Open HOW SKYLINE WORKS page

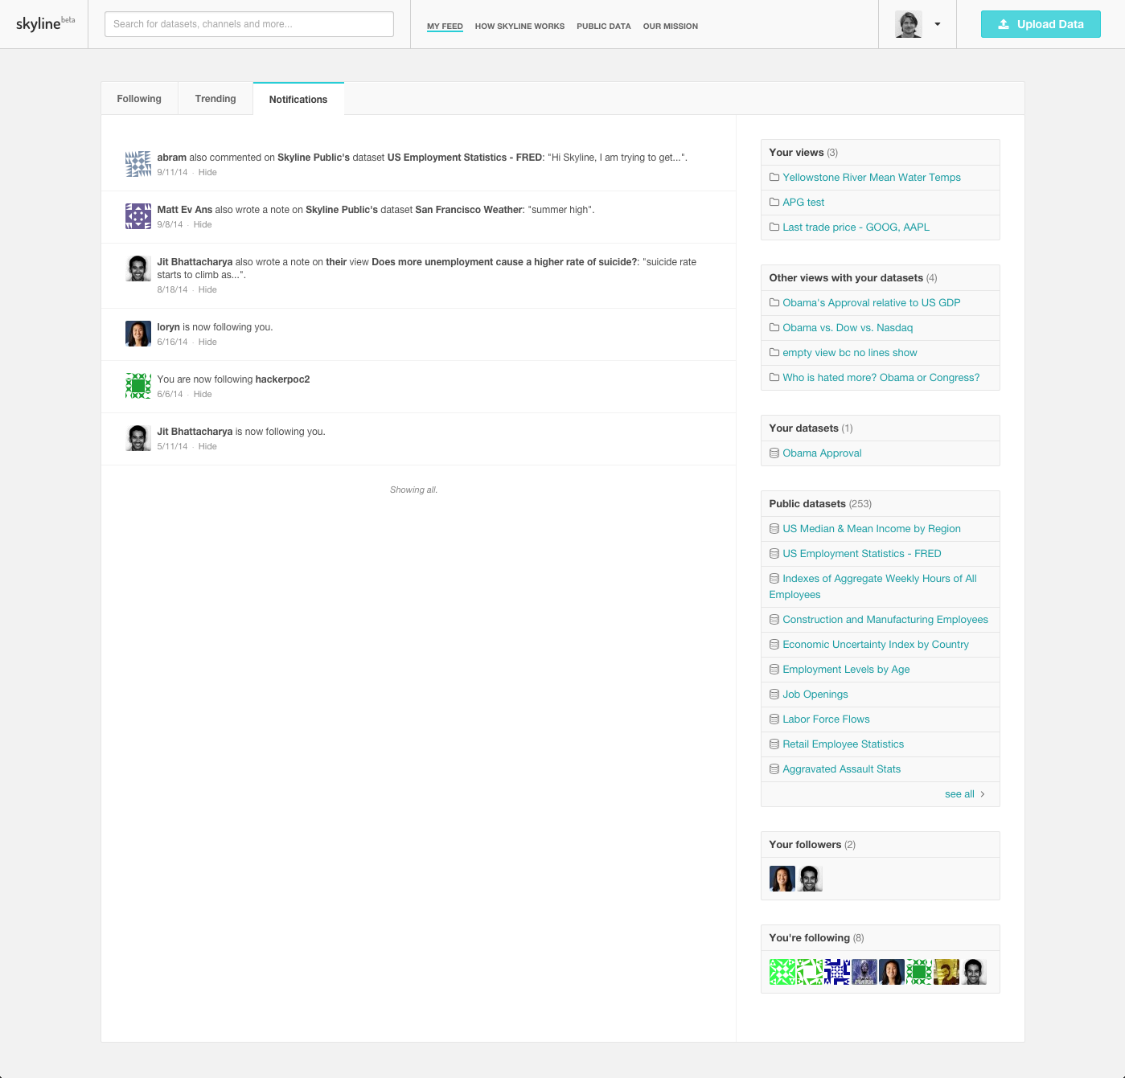click(x=519, y=27)
